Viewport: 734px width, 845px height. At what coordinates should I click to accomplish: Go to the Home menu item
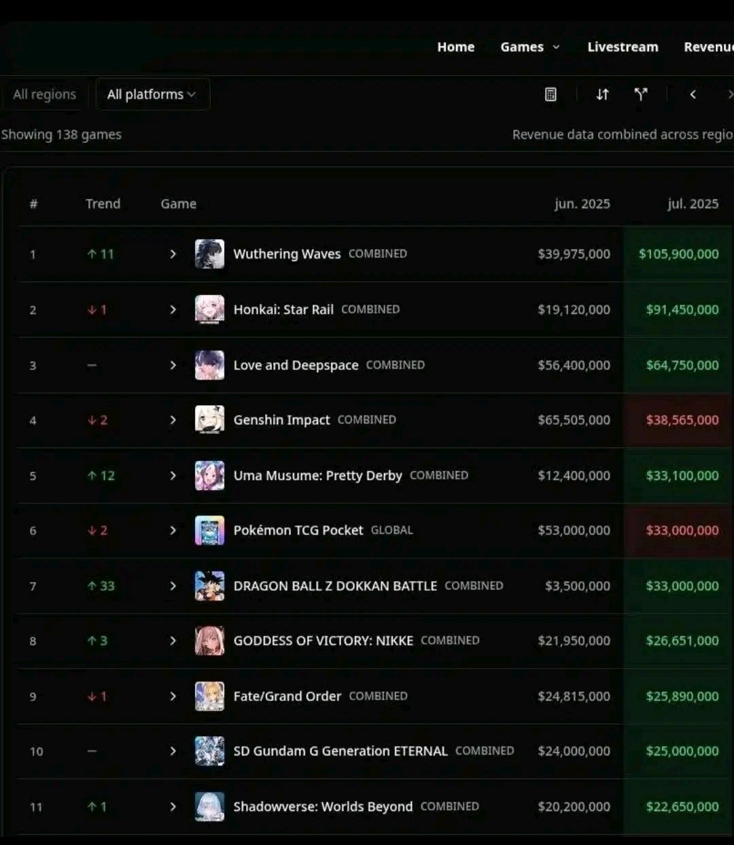click(456, 47)
